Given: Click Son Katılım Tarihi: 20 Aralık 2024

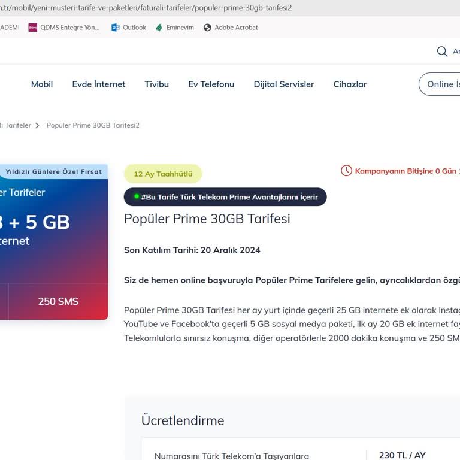Looking at the screenshot, I should pos(192,250).
